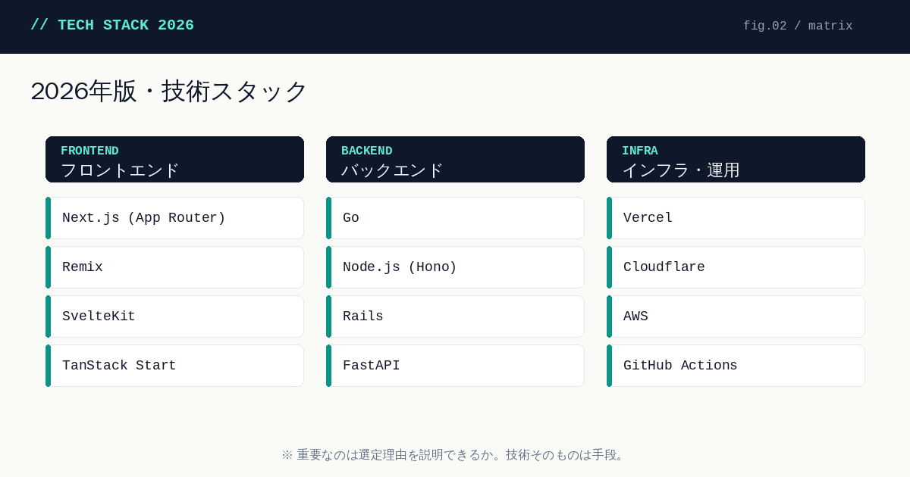Choose the AWS card

[x=736, y=316]
